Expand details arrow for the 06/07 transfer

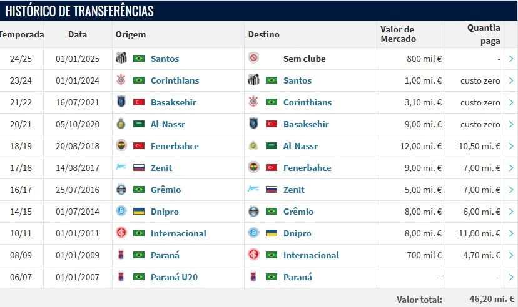click(511, 277)
